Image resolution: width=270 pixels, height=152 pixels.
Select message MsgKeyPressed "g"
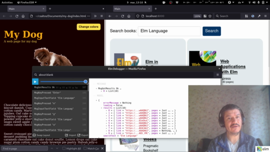(x=60, y=114)
